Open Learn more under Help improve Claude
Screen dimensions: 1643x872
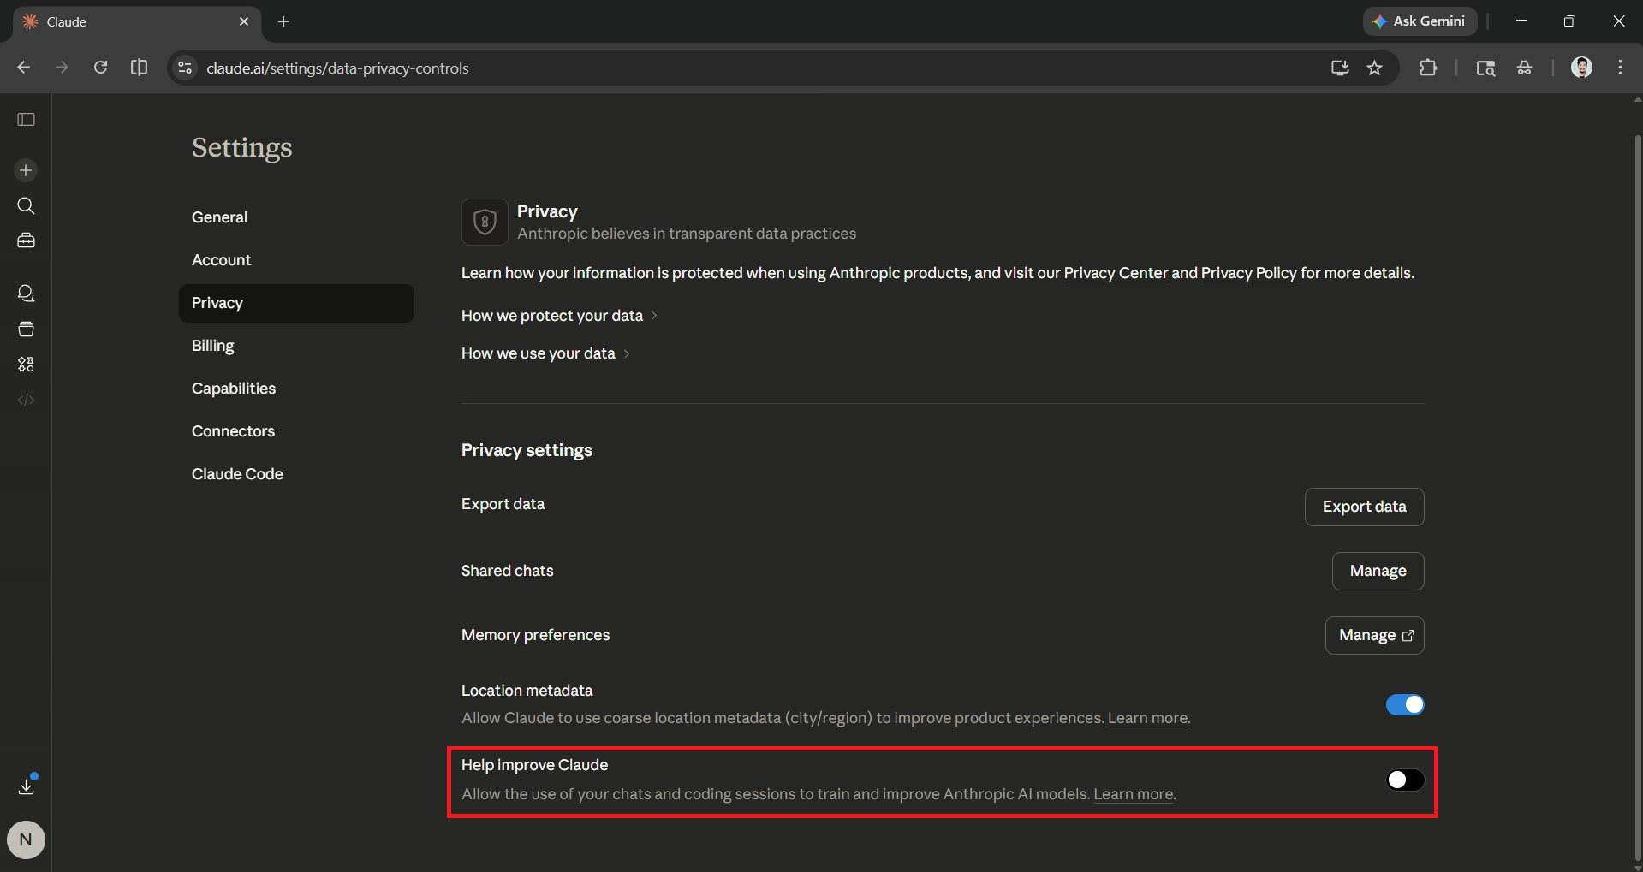click(x=1133, y=794)
